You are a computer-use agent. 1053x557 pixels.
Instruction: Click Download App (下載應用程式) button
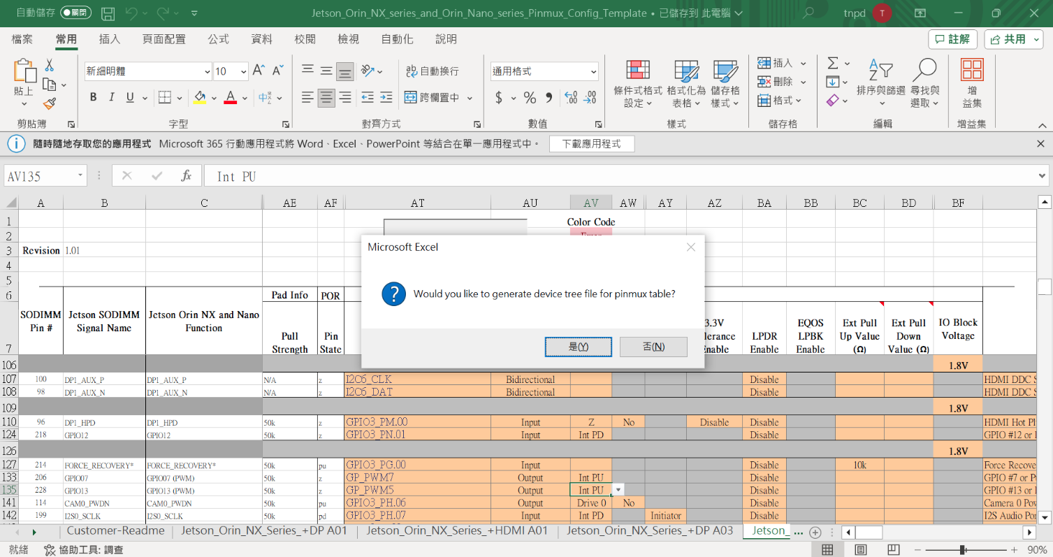(591, 143)
